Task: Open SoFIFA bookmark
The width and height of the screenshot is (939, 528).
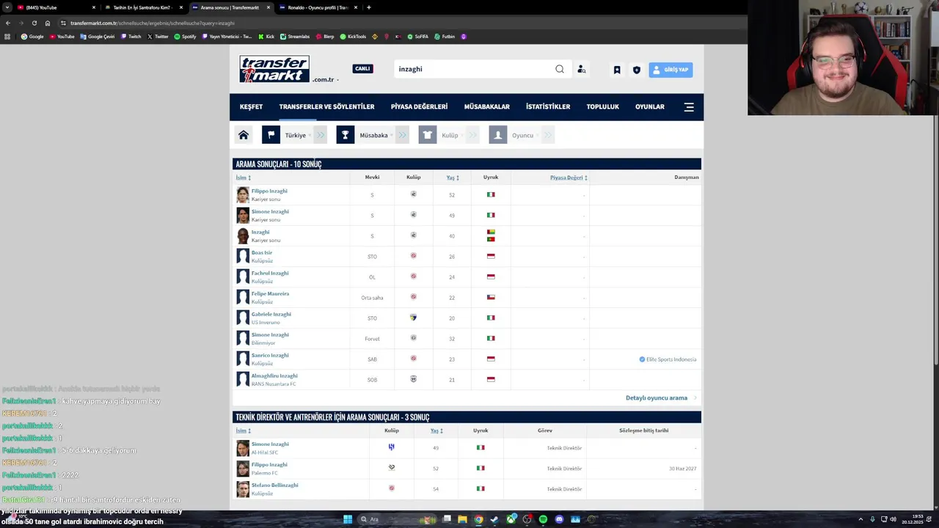Action: point(417,36)
